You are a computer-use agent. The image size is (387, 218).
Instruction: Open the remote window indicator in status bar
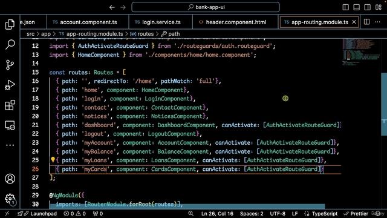[x=7, y=214]
